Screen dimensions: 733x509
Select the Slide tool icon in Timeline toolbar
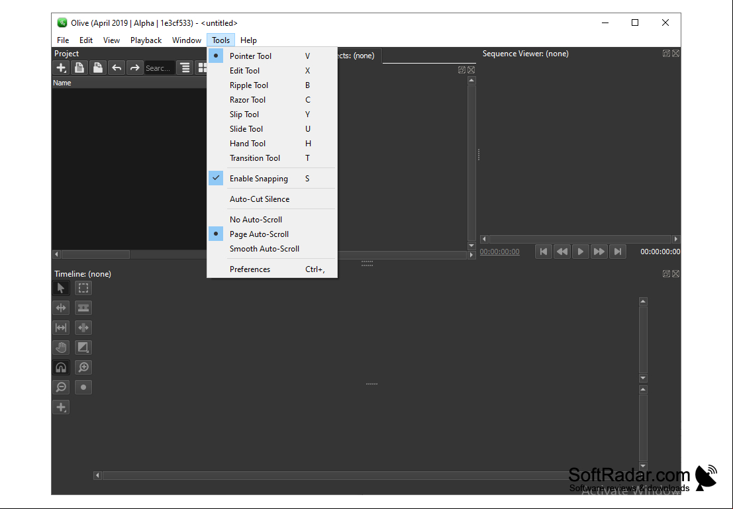click(83, 328)
